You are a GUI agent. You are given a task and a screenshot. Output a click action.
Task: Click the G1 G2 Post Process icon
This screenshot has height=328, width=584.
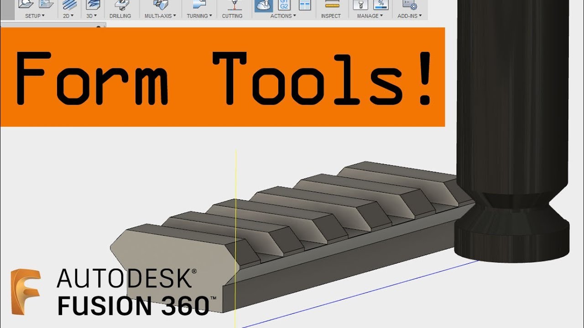pos(284,5)
